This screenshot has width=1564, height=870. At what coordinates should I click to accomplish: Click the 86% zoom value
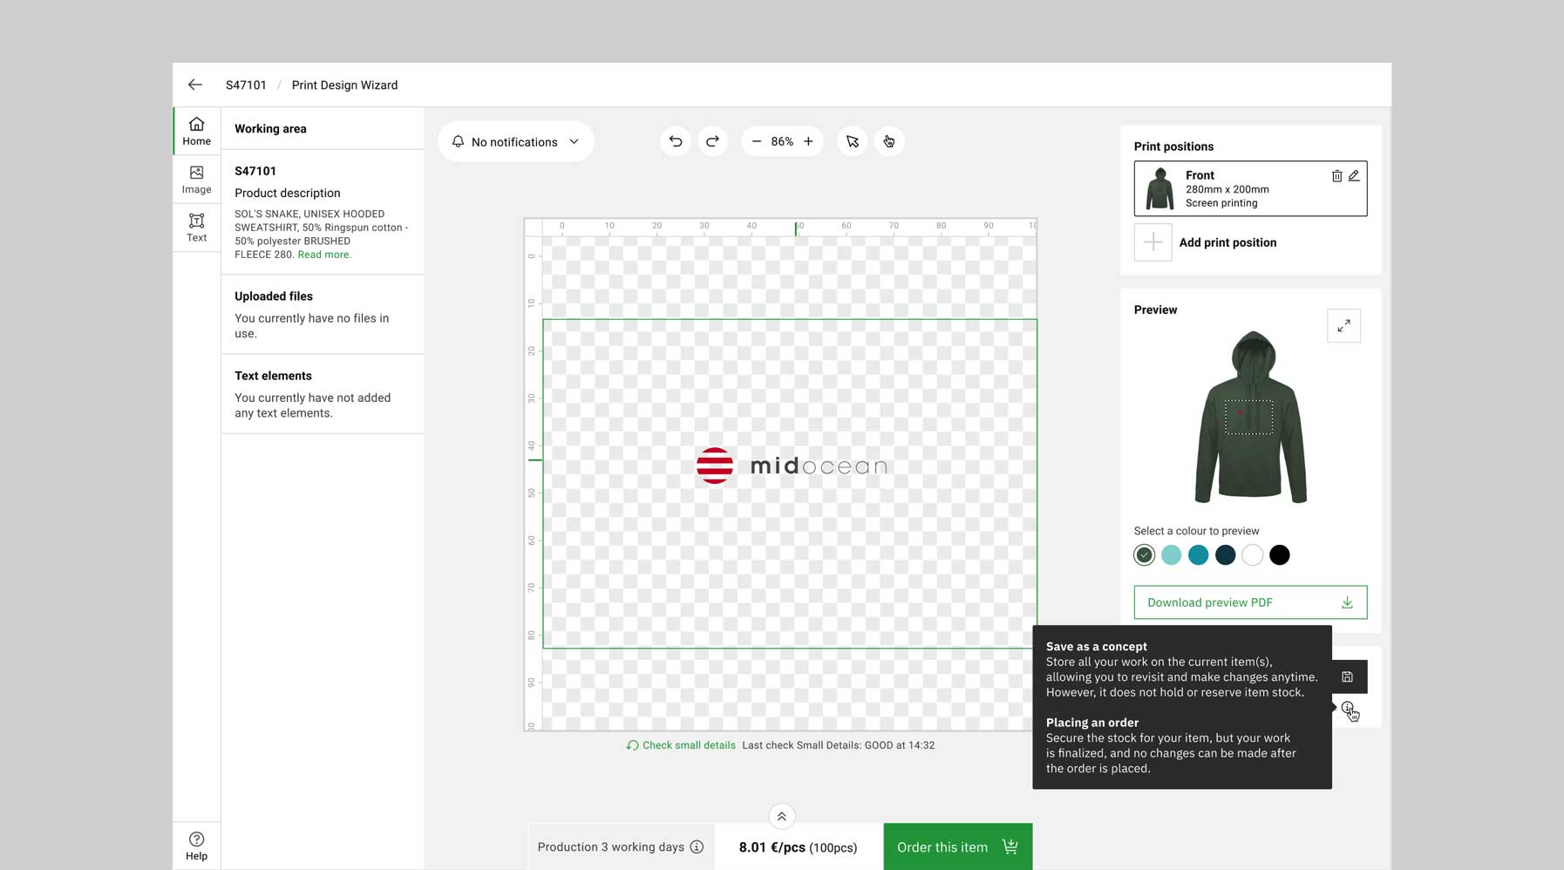[x=782, y=141]
